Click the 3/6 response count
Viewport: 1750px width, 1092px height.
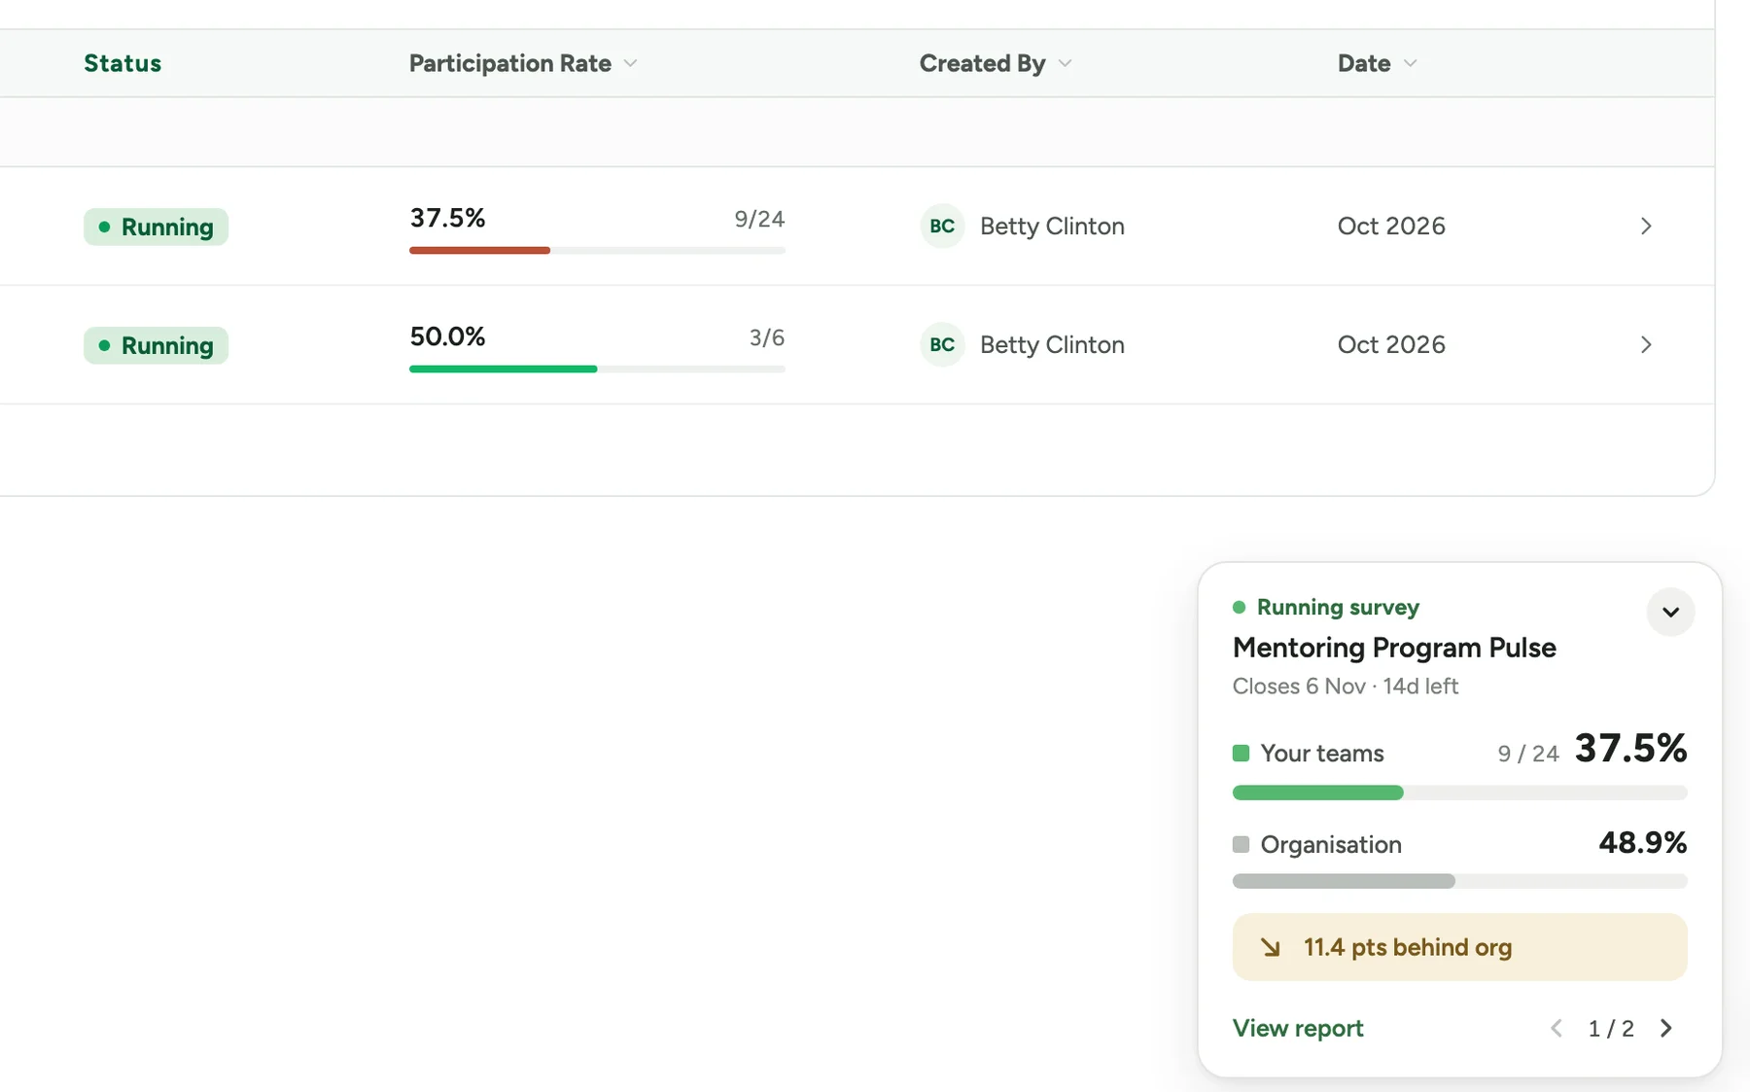(x=767, y=338)
